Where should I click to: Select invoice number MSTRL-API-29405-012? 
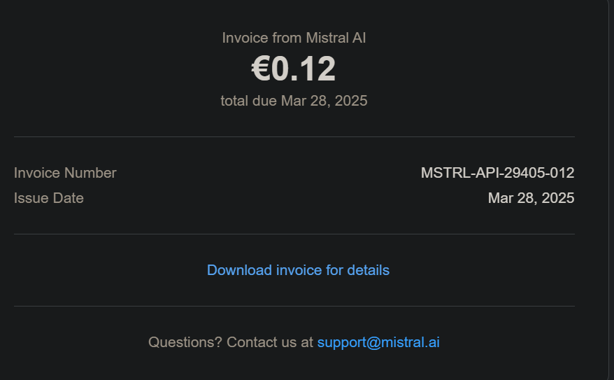(497, 173)
